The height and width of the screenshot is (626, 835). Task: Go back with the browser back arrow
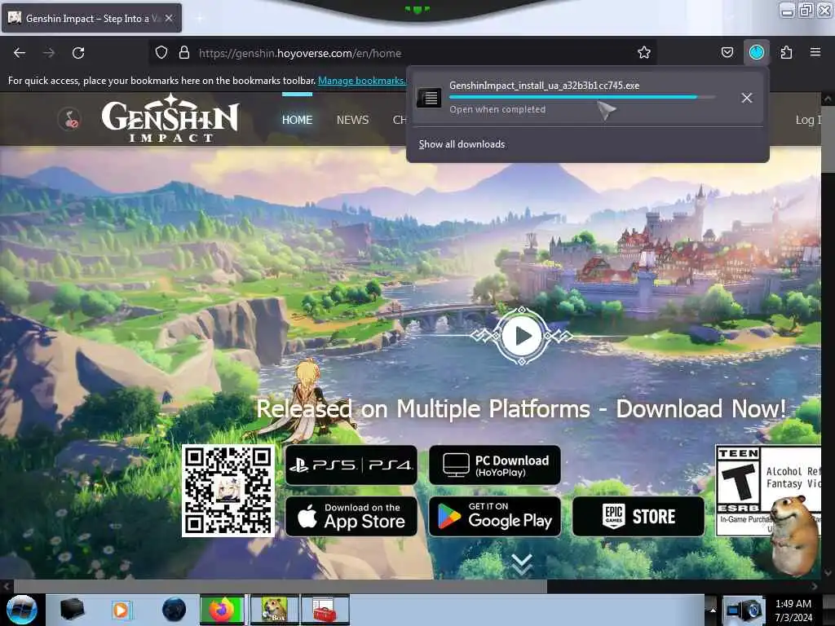point(20,53)
